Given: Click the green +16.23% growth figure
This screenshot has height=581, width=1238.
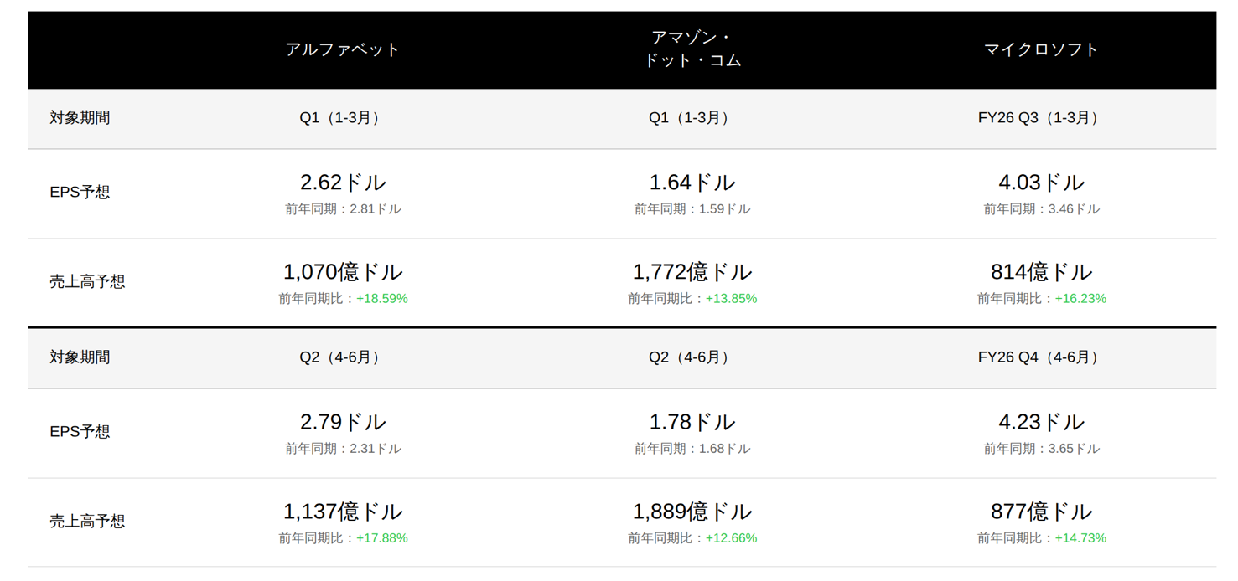Looking at the screenshot, I should [1080, 299].
